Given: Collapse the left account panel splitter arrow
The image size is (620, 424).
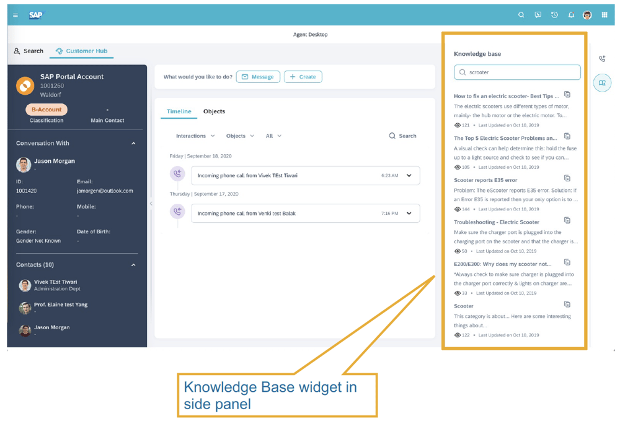Looking at the screenshot, I should 151,204.
